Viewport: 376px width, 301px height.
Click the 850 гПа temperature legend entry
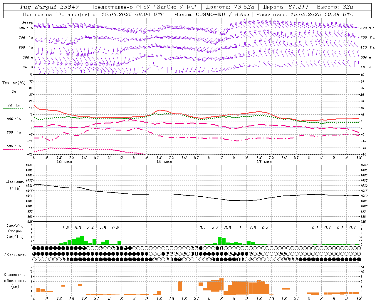tap(14, 119)
